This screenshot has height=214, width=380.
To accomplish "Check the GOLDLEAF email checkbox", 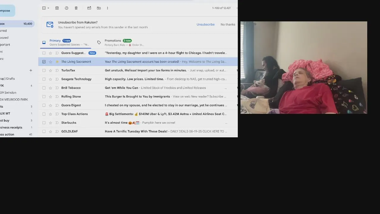I will 44,131.
